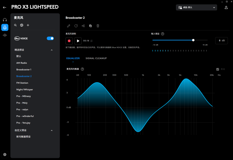Image resolution: width=233 pixels, height=160 pixels.
Task: Select the Pro - Meiy preset
Action: (x=22, y=103)
